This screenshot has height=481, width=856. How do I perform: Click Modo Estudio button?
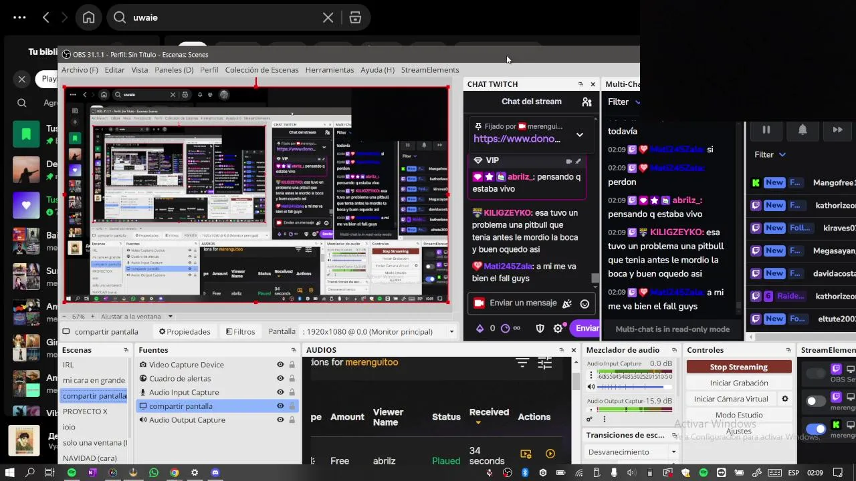click(739, 415)
